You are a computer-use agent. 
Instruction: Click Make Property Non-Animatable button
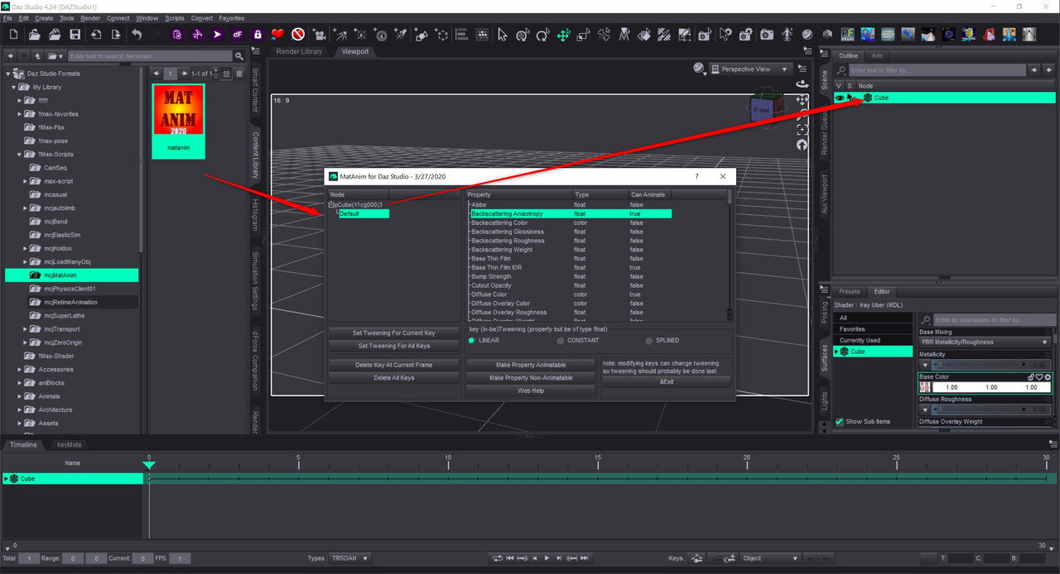pos(531,378)
